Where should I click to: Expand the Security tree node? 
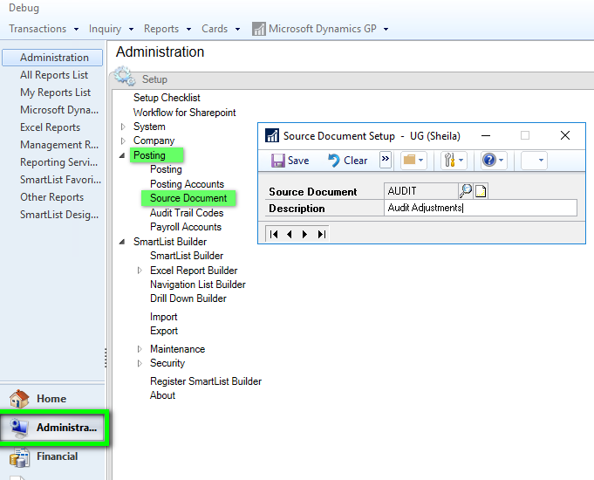pos(140,363)
